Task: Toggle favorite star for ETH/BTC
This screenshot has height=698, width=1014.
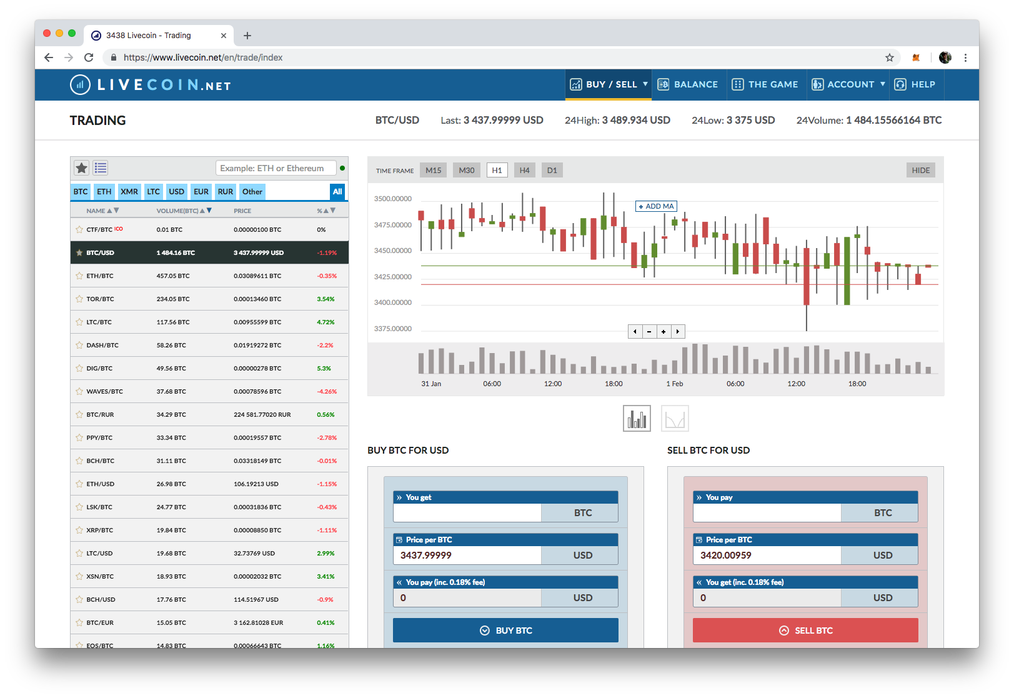Action: pos(79,276)
